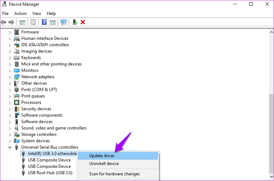Expand Sound, video and game controllers

[10, 128]
